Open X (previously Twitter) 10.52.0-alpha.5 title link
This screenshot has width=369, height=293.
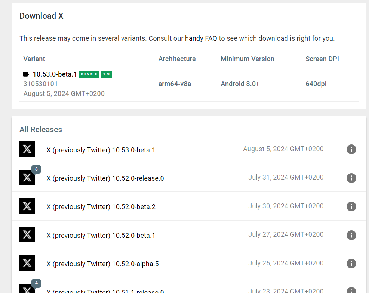(x=102, y=264)
